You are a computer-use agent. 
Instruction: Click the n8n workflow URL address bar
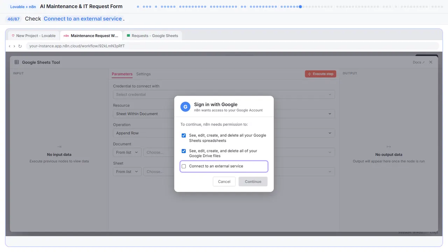(232, 46)
